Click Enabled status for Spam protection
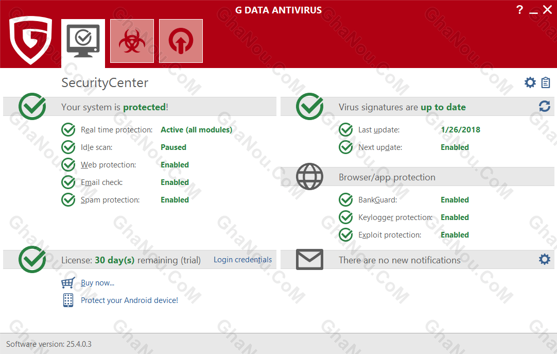 point(175,200)
